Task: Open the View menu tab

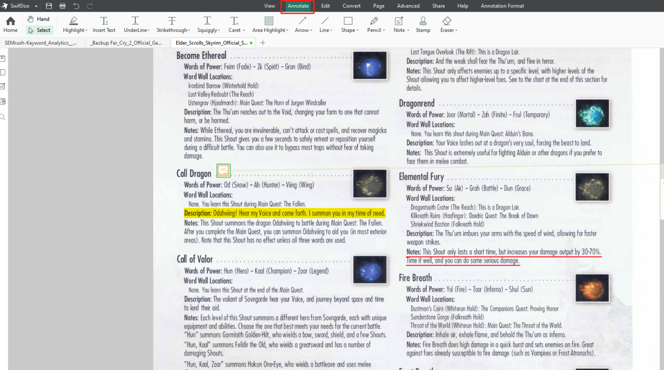Action: click(x=270, y=6)
